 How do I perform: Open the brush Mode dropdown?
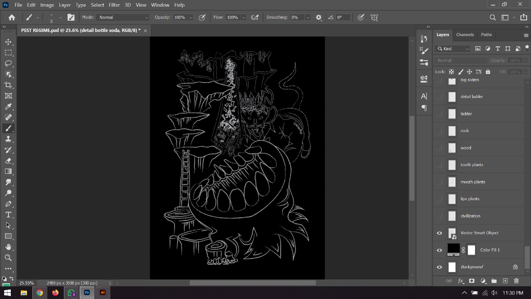click(123, 17)
